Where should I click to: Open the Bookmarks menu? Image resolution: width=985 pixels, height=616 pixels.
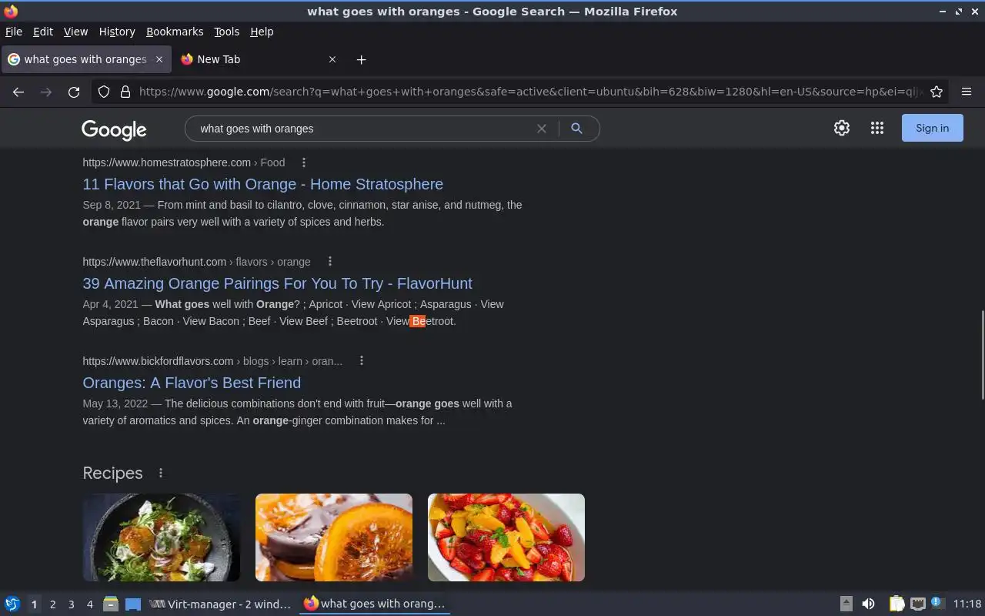(x=175, y=32)
